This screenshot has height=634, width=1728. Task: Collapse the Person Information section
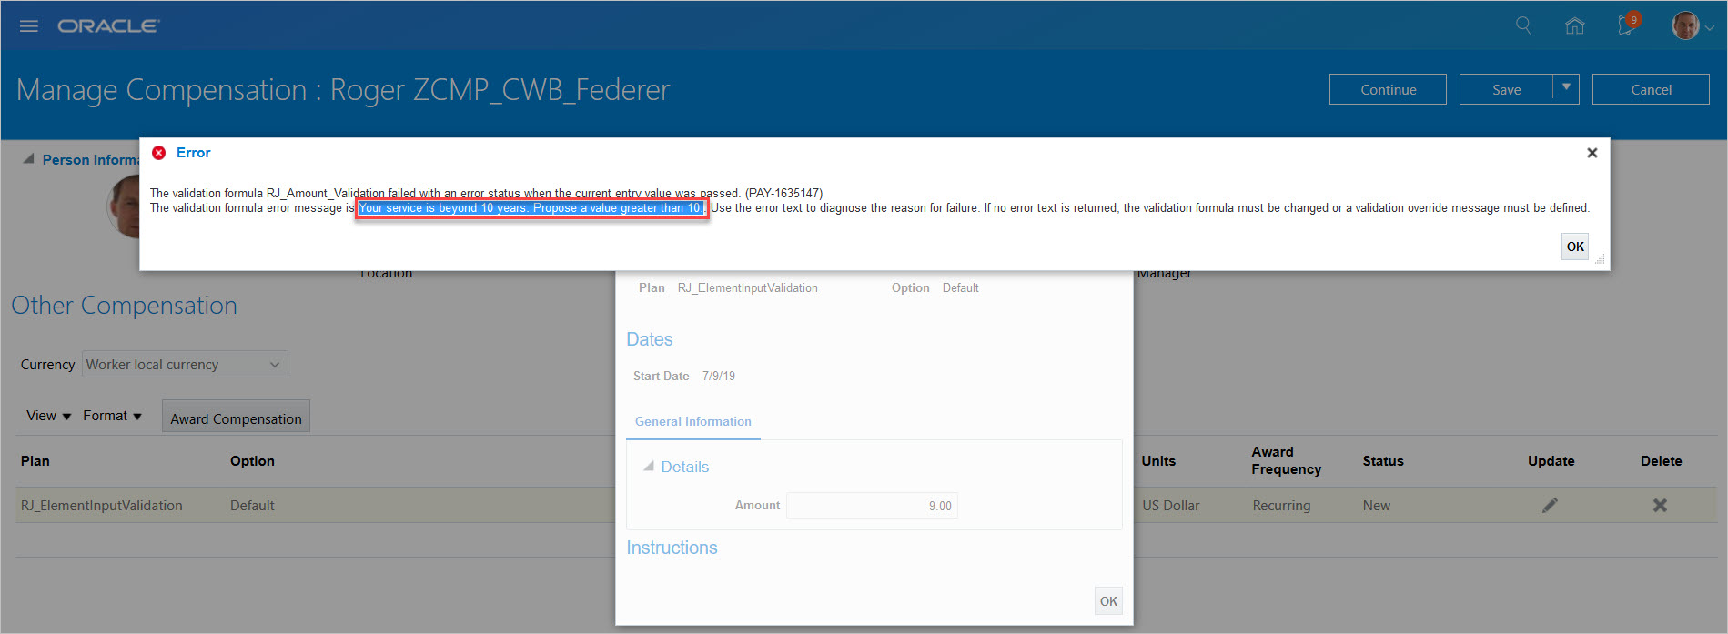[x=29, y=158]
